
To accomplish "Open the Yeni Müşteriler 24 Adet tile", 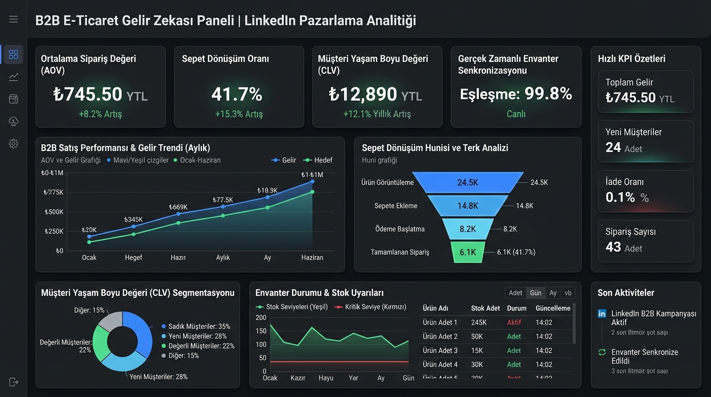I will tap(646, 141).
